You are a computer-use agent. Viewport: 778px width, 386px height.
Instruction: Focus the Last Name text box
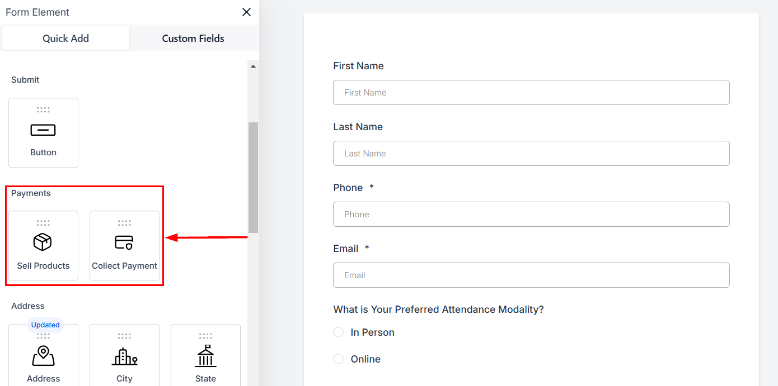click(531, 154)
